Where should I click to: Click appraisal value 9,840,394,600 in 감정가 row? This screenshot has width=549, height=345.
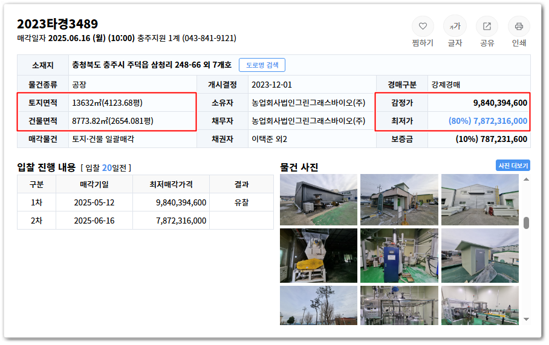pyautogui.click(x=500, y=103)
